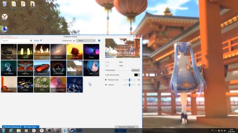
Task: Open the Name sort dropdown
Action: tap(86, 41)
